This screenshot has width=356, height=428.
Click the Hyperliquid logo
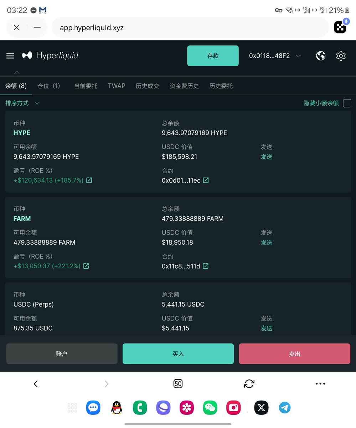tap(50, 56)
